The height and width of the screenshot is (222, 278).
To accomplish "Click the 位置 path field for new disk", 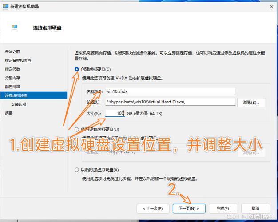I will (170, 102).
